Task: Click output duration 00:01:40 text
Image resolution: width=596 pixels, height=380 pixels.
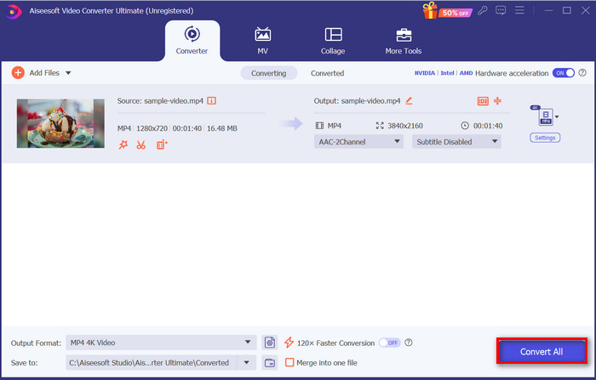Action: point(488,126)
